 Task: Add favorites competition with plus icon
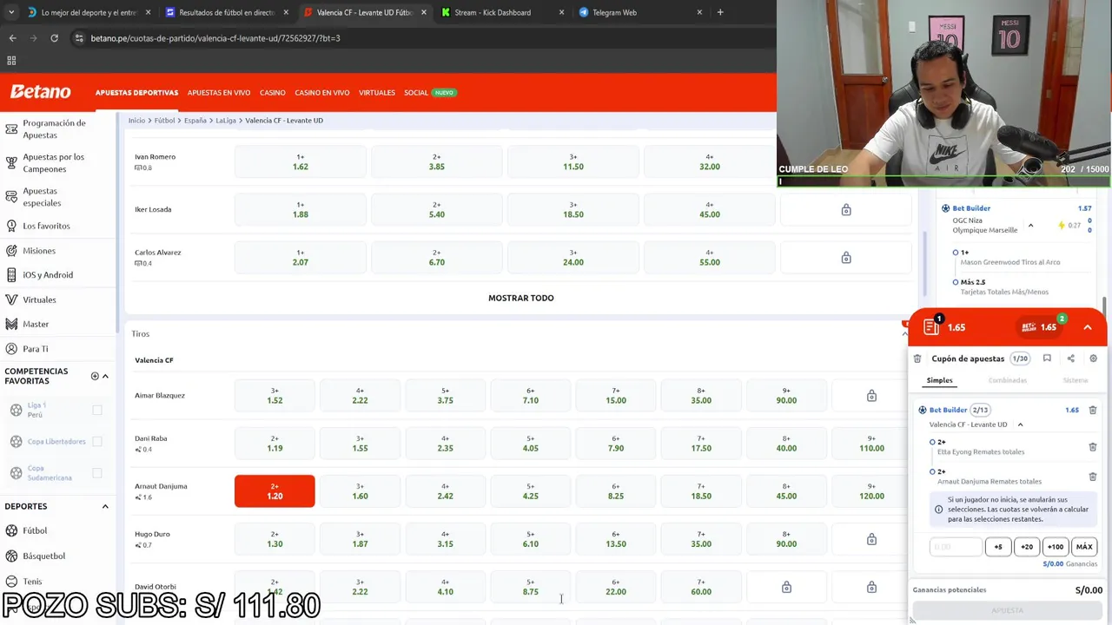coord(95,376)
